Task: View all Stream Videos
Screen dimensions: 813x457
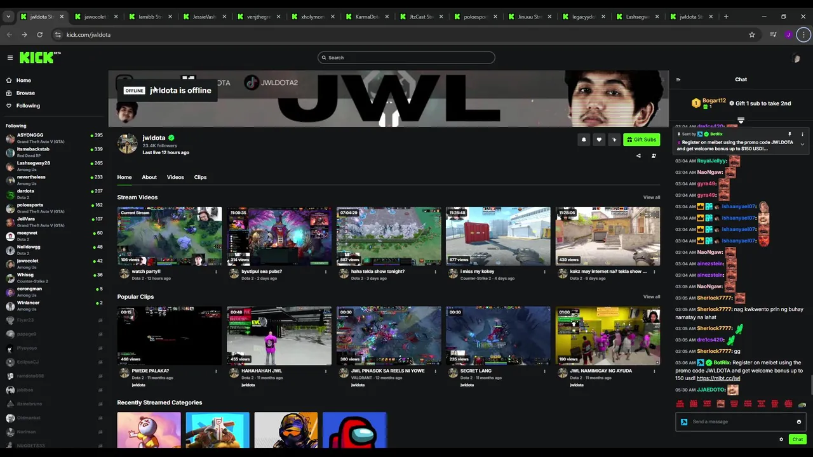Action: 652,197
